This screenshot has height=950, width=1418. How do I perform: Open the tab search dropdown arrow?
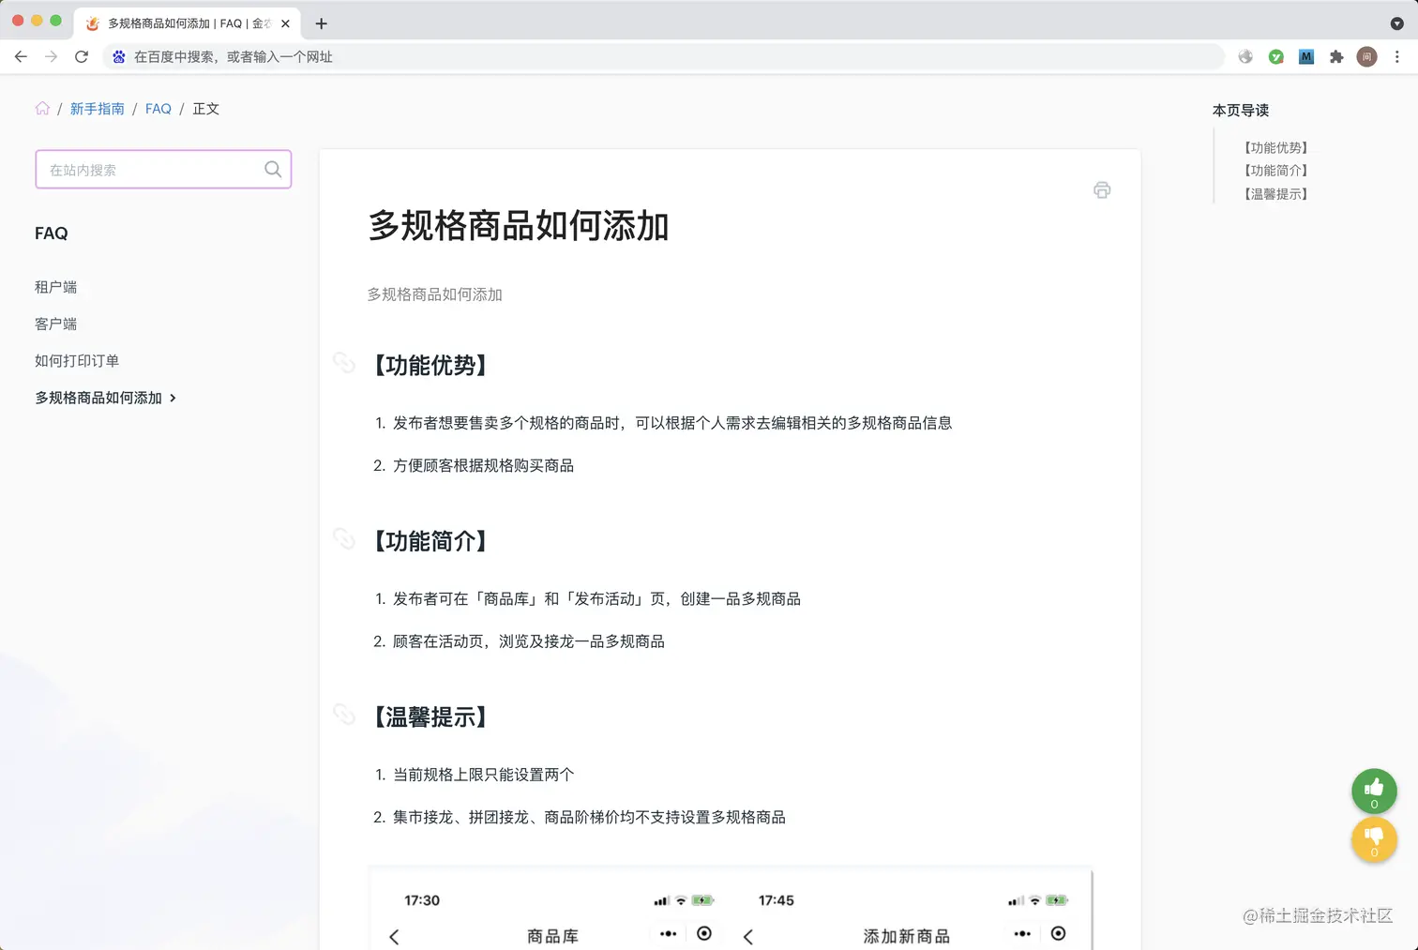pos(1396,23)
